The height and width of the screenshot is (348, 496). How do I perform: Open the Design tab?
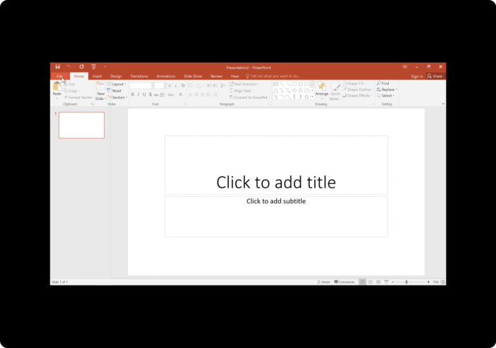pyautogui.click(x=116, y=76)
